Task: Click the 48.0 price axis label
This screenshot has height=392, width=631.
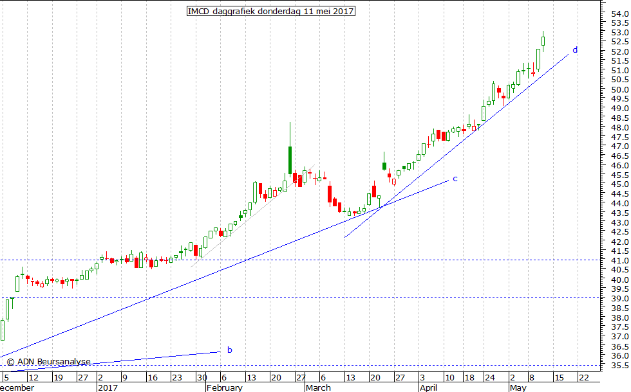Action: pyautogui.click(x=619, y=128)
